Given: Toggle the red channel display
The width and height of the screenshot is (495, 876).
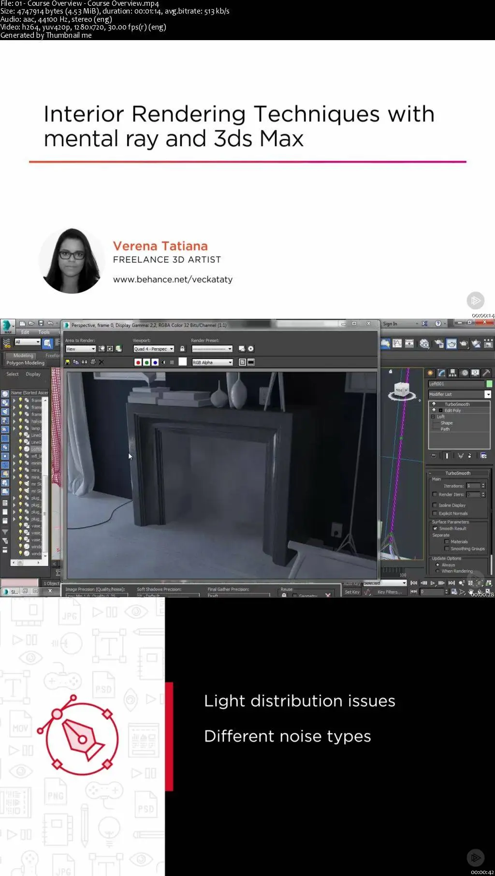Looking at the screenshot, I should click(138, 362).
